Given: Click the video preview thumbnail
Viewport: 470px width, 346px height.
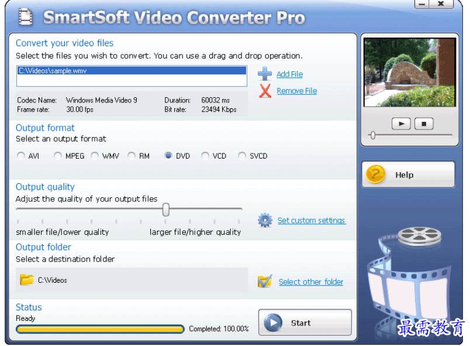Looking at the screenshot, I should point(410,73).
